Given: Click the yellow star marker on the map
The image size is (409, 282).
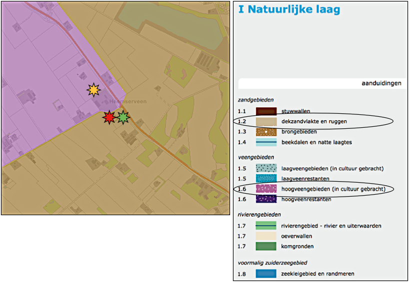Looking at the screenshot, I should tap(93, 90).
